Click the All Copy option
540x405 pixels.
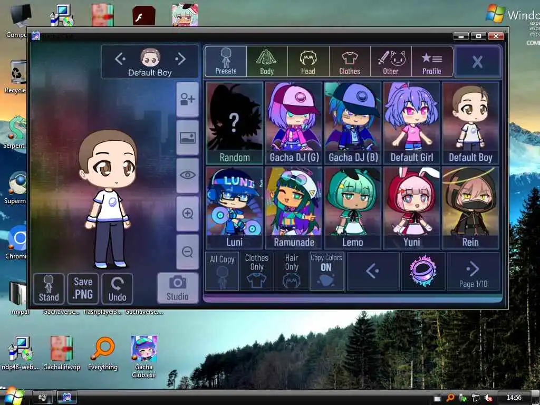pyautogui.click(x=222, y=272)
